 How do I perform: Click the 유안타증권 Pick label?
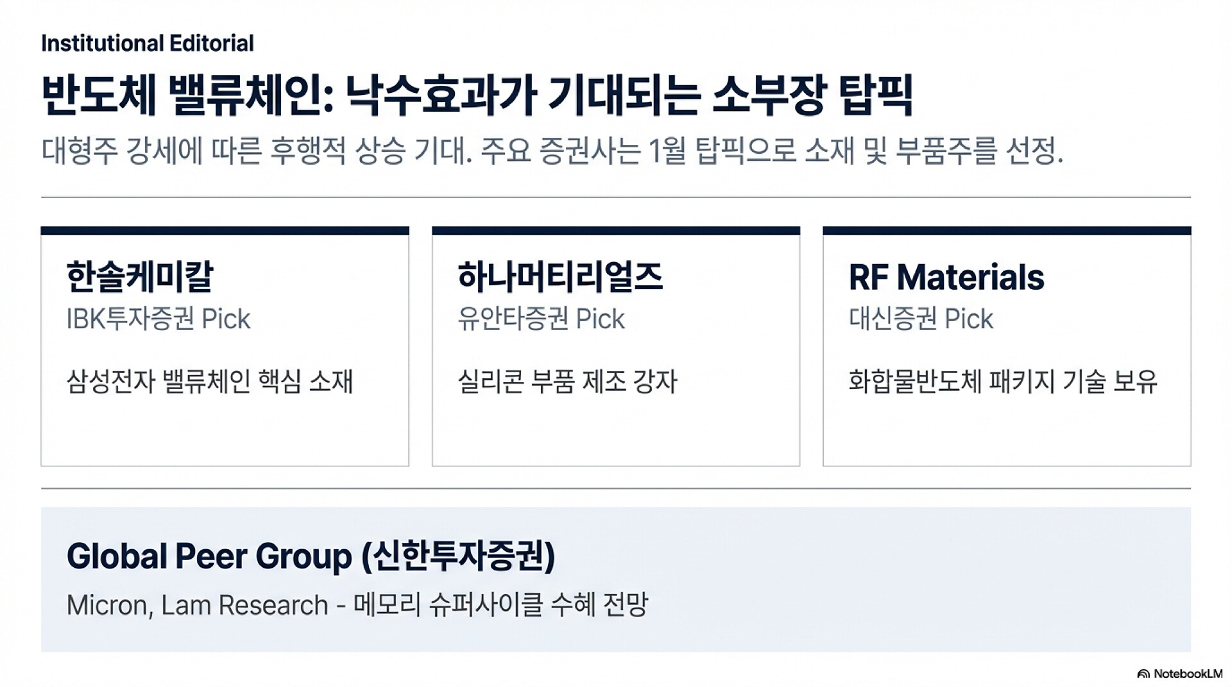coord(541,319)
